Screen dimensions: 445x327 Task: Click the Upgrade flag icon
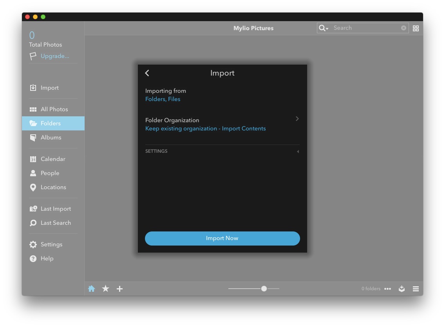[x=33, y=56]
